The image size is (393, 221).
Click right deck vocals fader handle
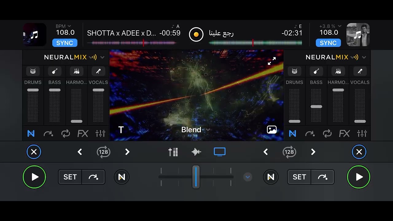[x=360, y=121]
